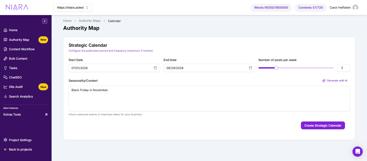Go to Authority Map in sidebar

19,40
